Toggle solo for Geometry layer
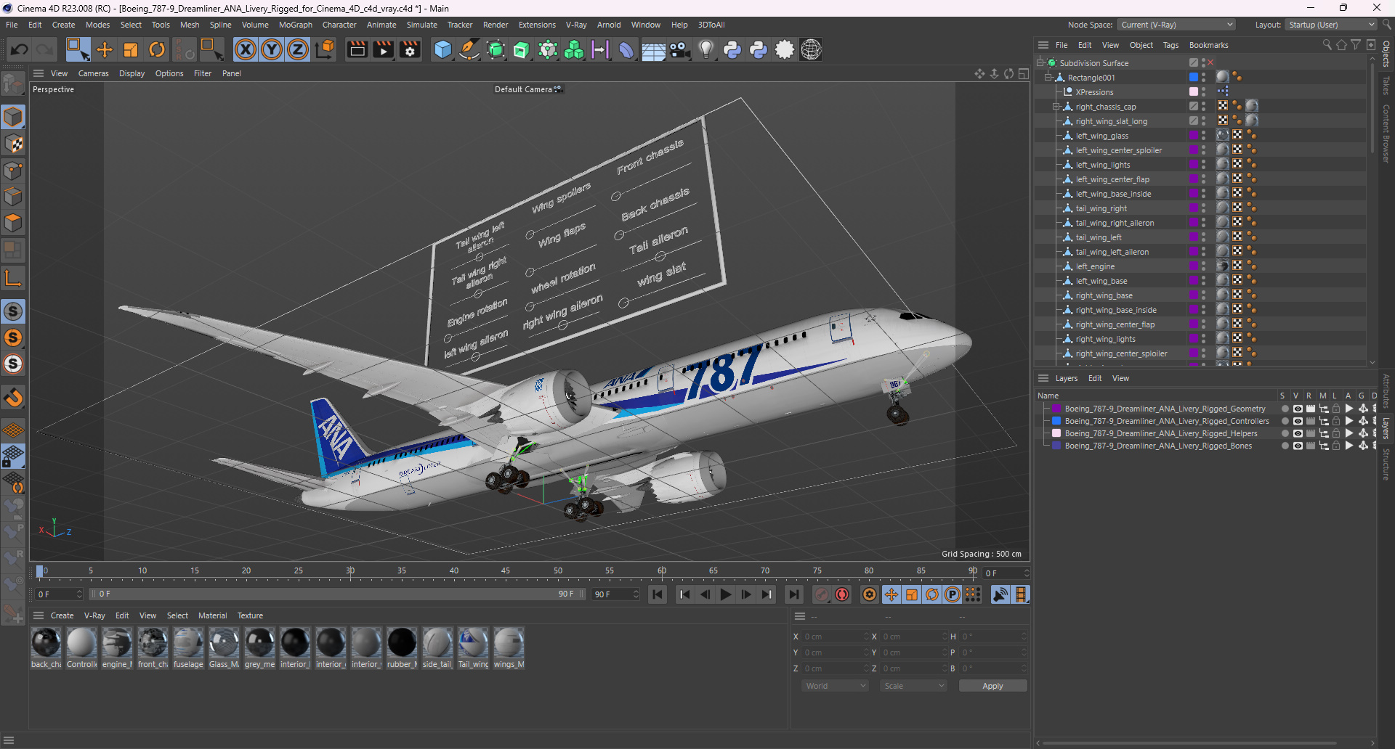 pos(1285,409)
